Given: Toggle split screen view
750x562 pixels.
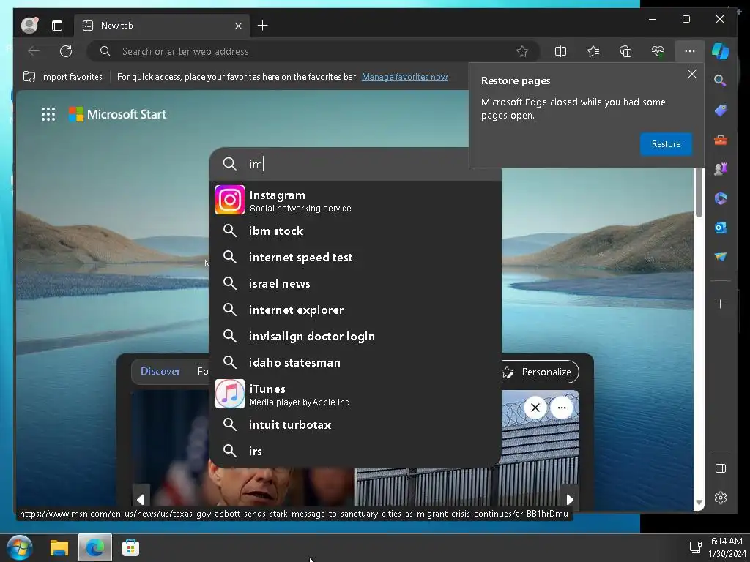Looking at the screenshot, I should click(560, 51).
